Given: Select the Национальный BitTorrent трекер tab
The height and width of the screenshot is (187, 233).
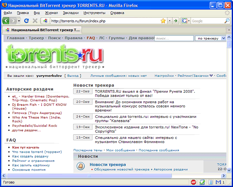Looking at the screenshot, I should point(42,30).
